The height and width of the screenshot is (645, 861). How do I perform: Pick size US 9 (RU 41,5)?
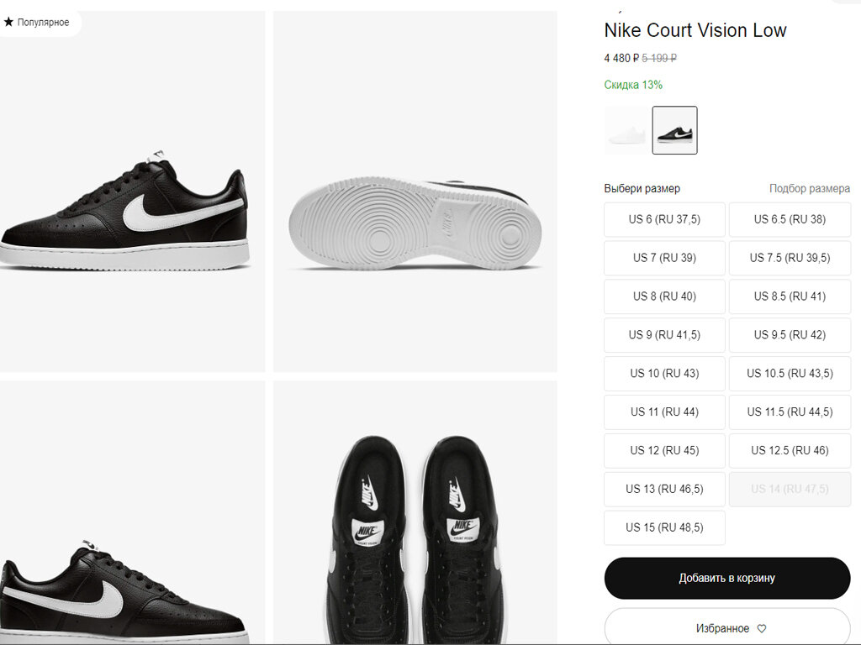click(x=664, y=335)
